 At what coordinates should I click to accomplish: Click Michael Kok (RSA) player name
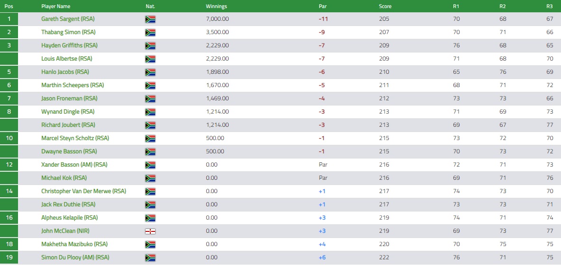[x=64, y=178]
